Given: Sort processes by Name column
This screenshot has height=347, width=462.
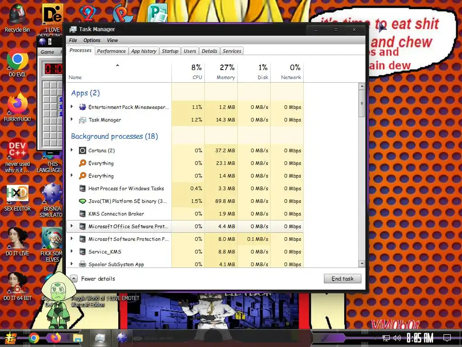Looking at the screenshot, I should click(x=119, y=72).
